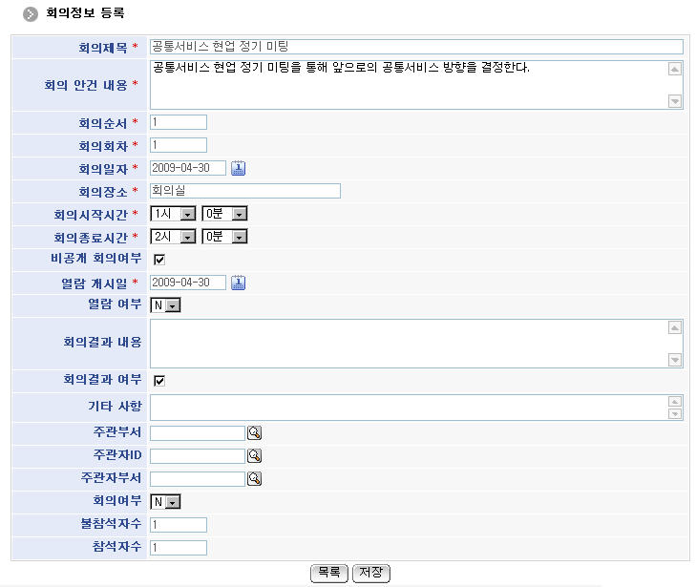
Task: Click the 목록 button
Action: 328,573
